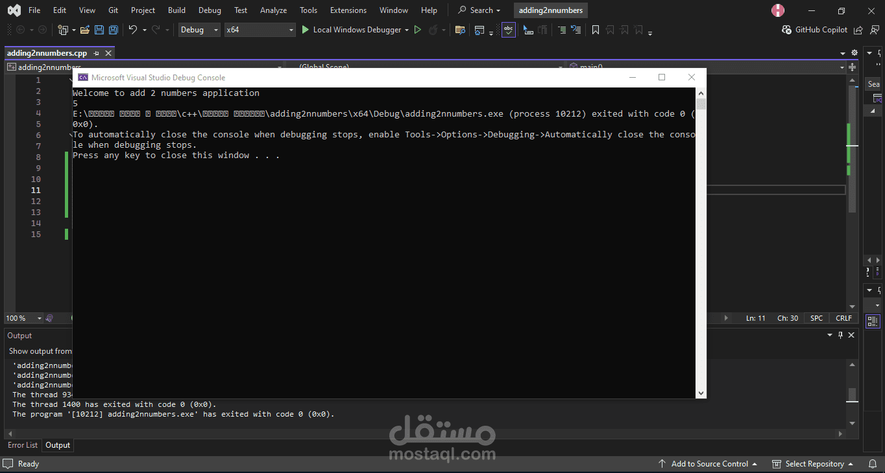Click the Output panel vertical scrollbar thumb
The image size is (885, 473).
pos(852,394)
